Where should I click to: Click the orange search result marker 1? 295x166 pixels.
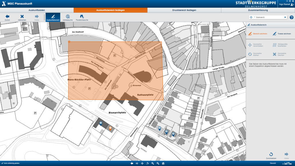click(110, 128)
